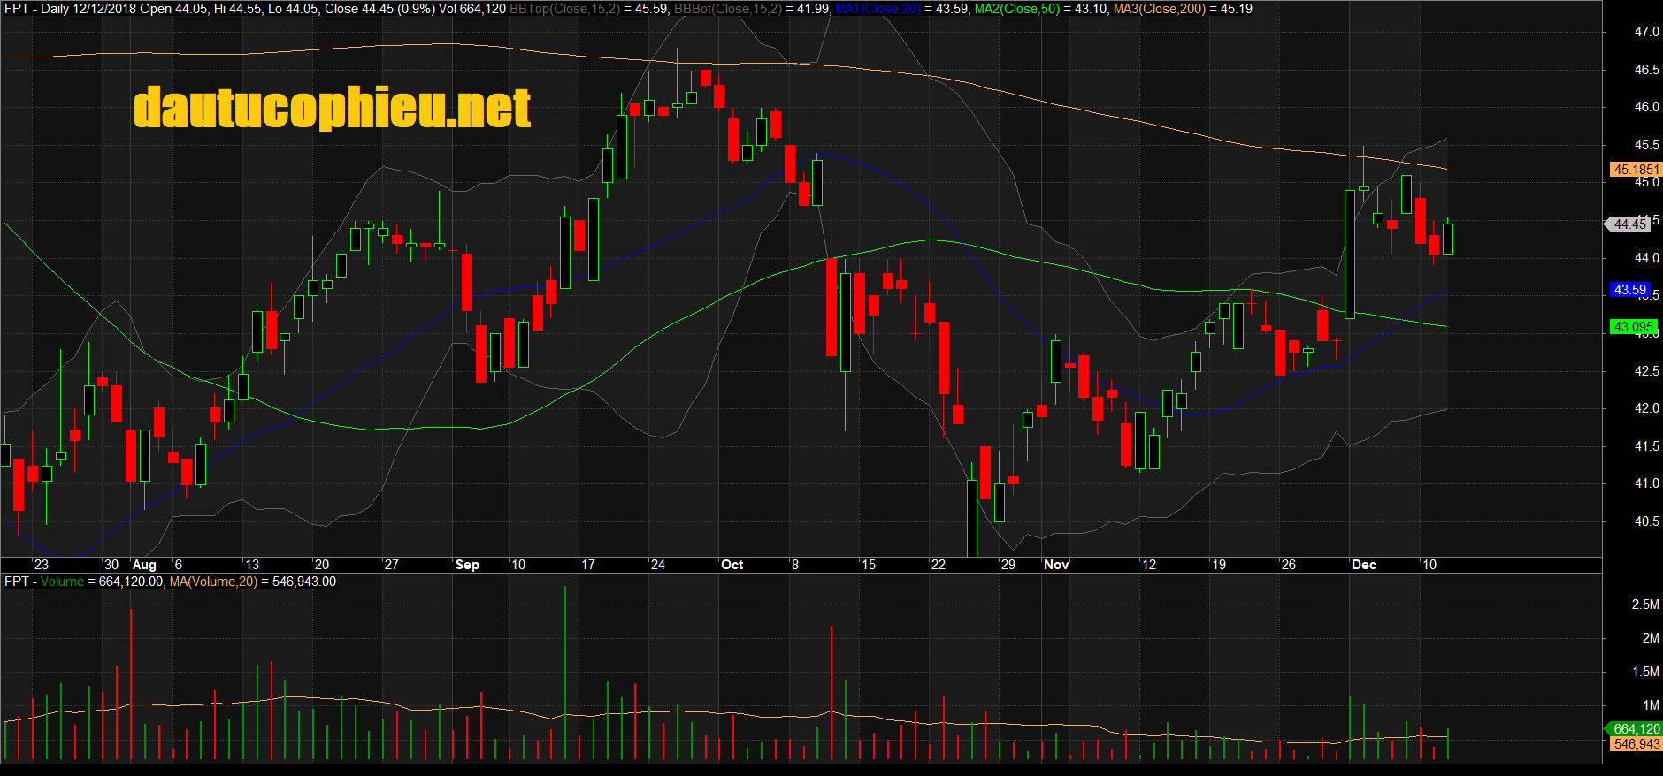Click the orange 546,943 volume average tag
Image resolution: width=1663 pixels, height=776 pixels.
1636,744
